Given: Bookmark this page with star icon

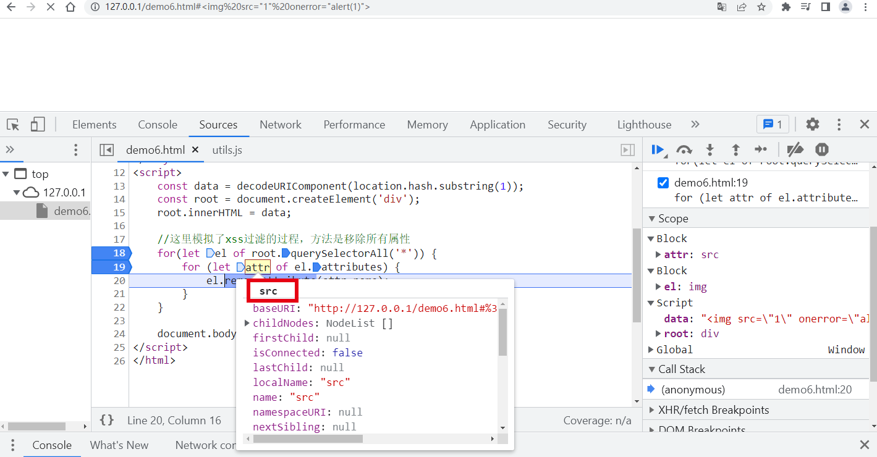Looking at the screenshot, I should click(x=761, y=7).
